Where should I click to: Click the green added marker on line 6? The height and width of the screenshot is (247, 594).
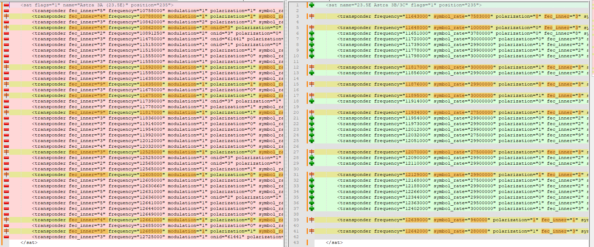click(x=312, y=33)
